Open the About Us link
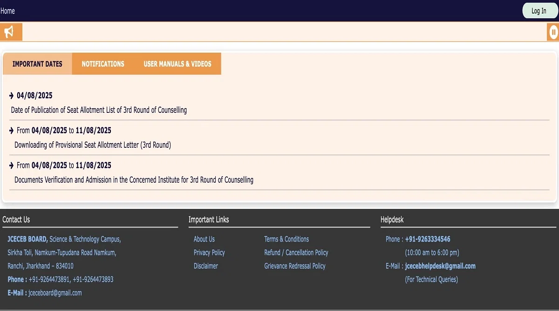The image size is (559, 311). (204, 239)
